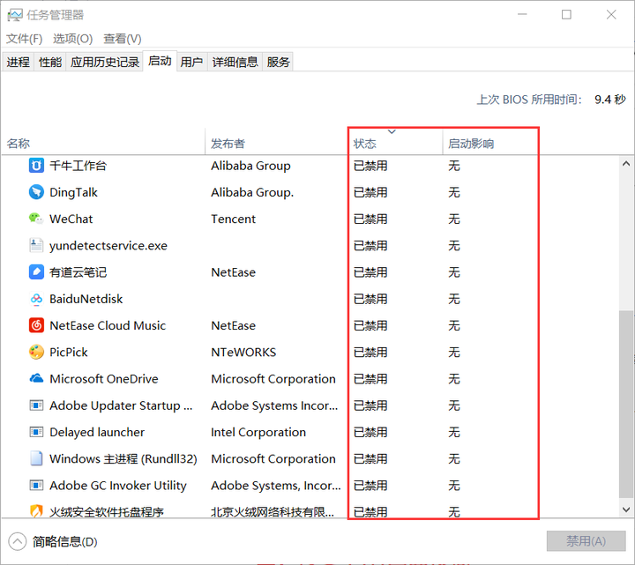Click the 北京火绒网络科技有限... publisher cell

coord(273,512)
